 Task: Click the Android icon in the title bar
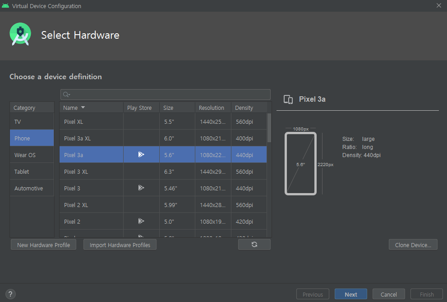(x=5, y=6)
